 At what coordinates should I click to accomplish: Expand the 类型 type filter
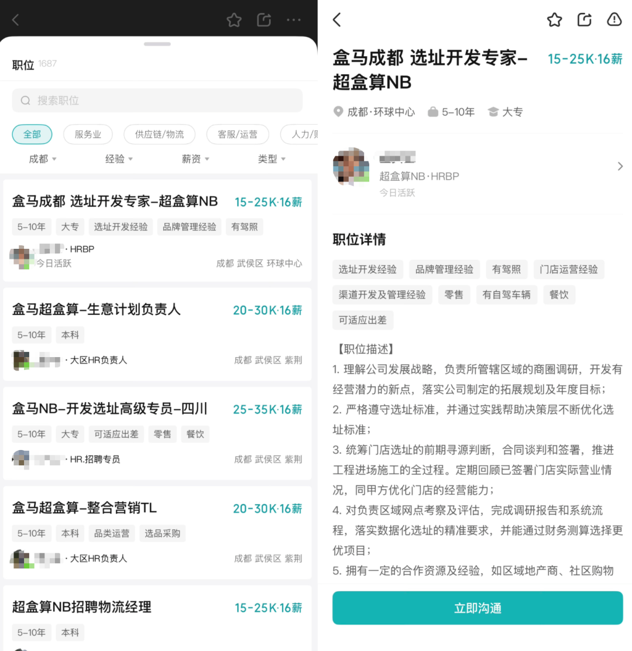coord(272,159)
